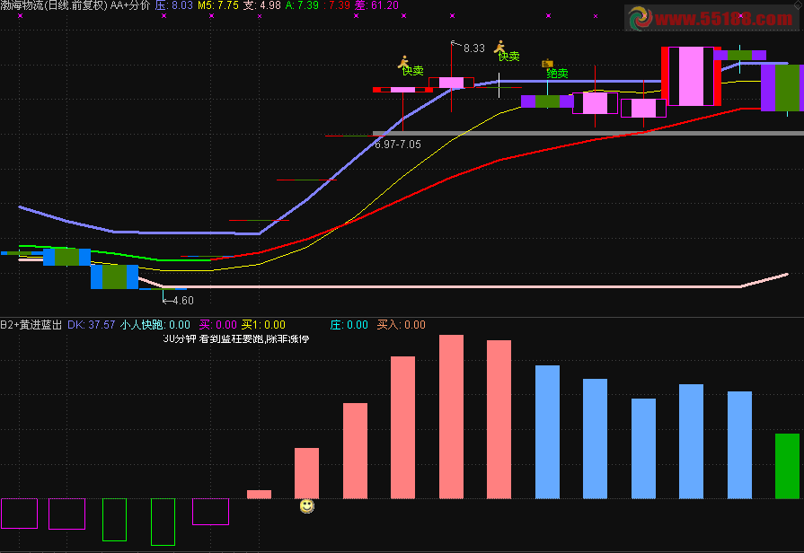The height and width of the screenshot is (553, 804).
Task: Click the yellow smiley face icon
Action: [306, 506]
